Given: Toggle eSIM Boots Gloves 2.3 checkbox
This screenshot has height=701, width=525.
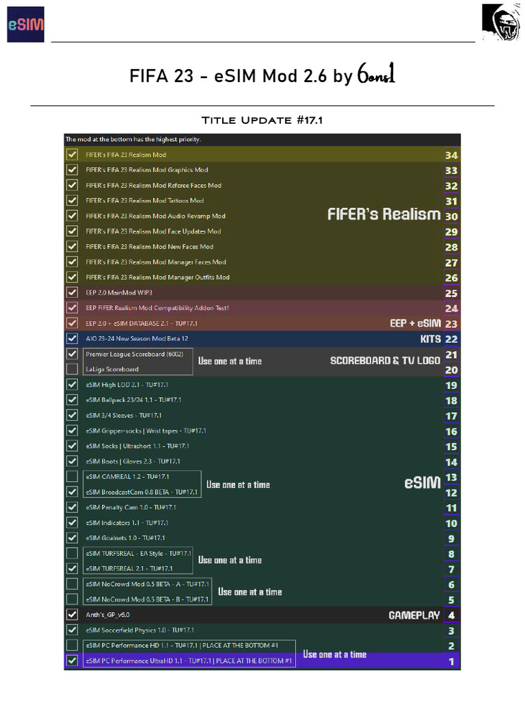Looking at the screenshot, I should tap(72, 461).
